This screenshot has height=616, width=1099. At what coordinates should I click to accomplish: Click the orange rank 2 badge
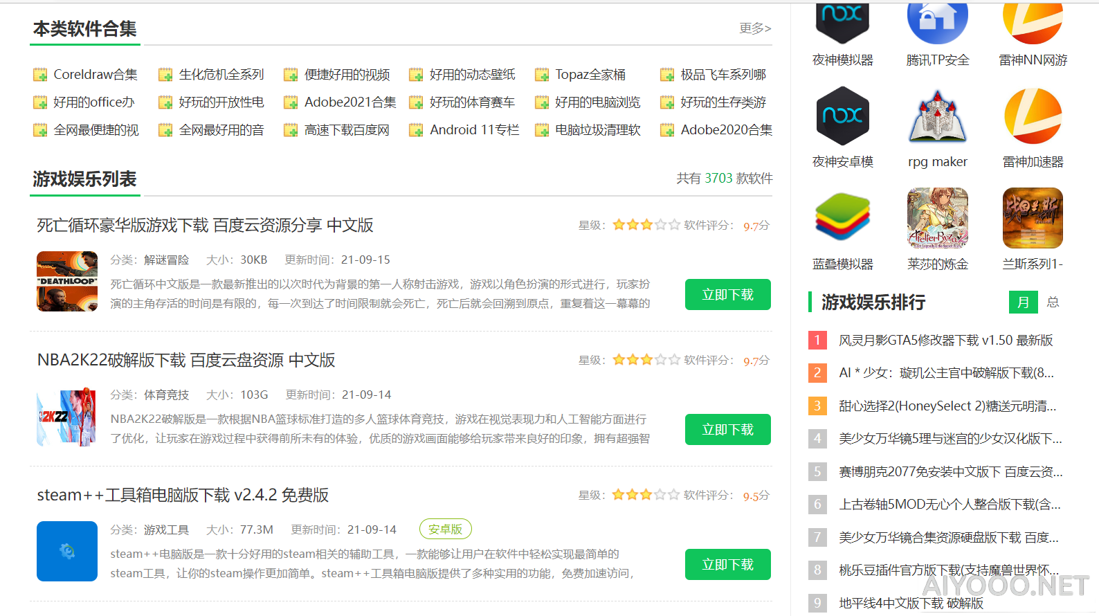pyautogui.click(x=817, y=373)
